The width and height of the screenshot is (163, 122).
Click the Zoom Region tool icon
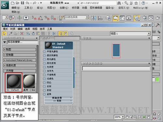(x=135, y=117)
